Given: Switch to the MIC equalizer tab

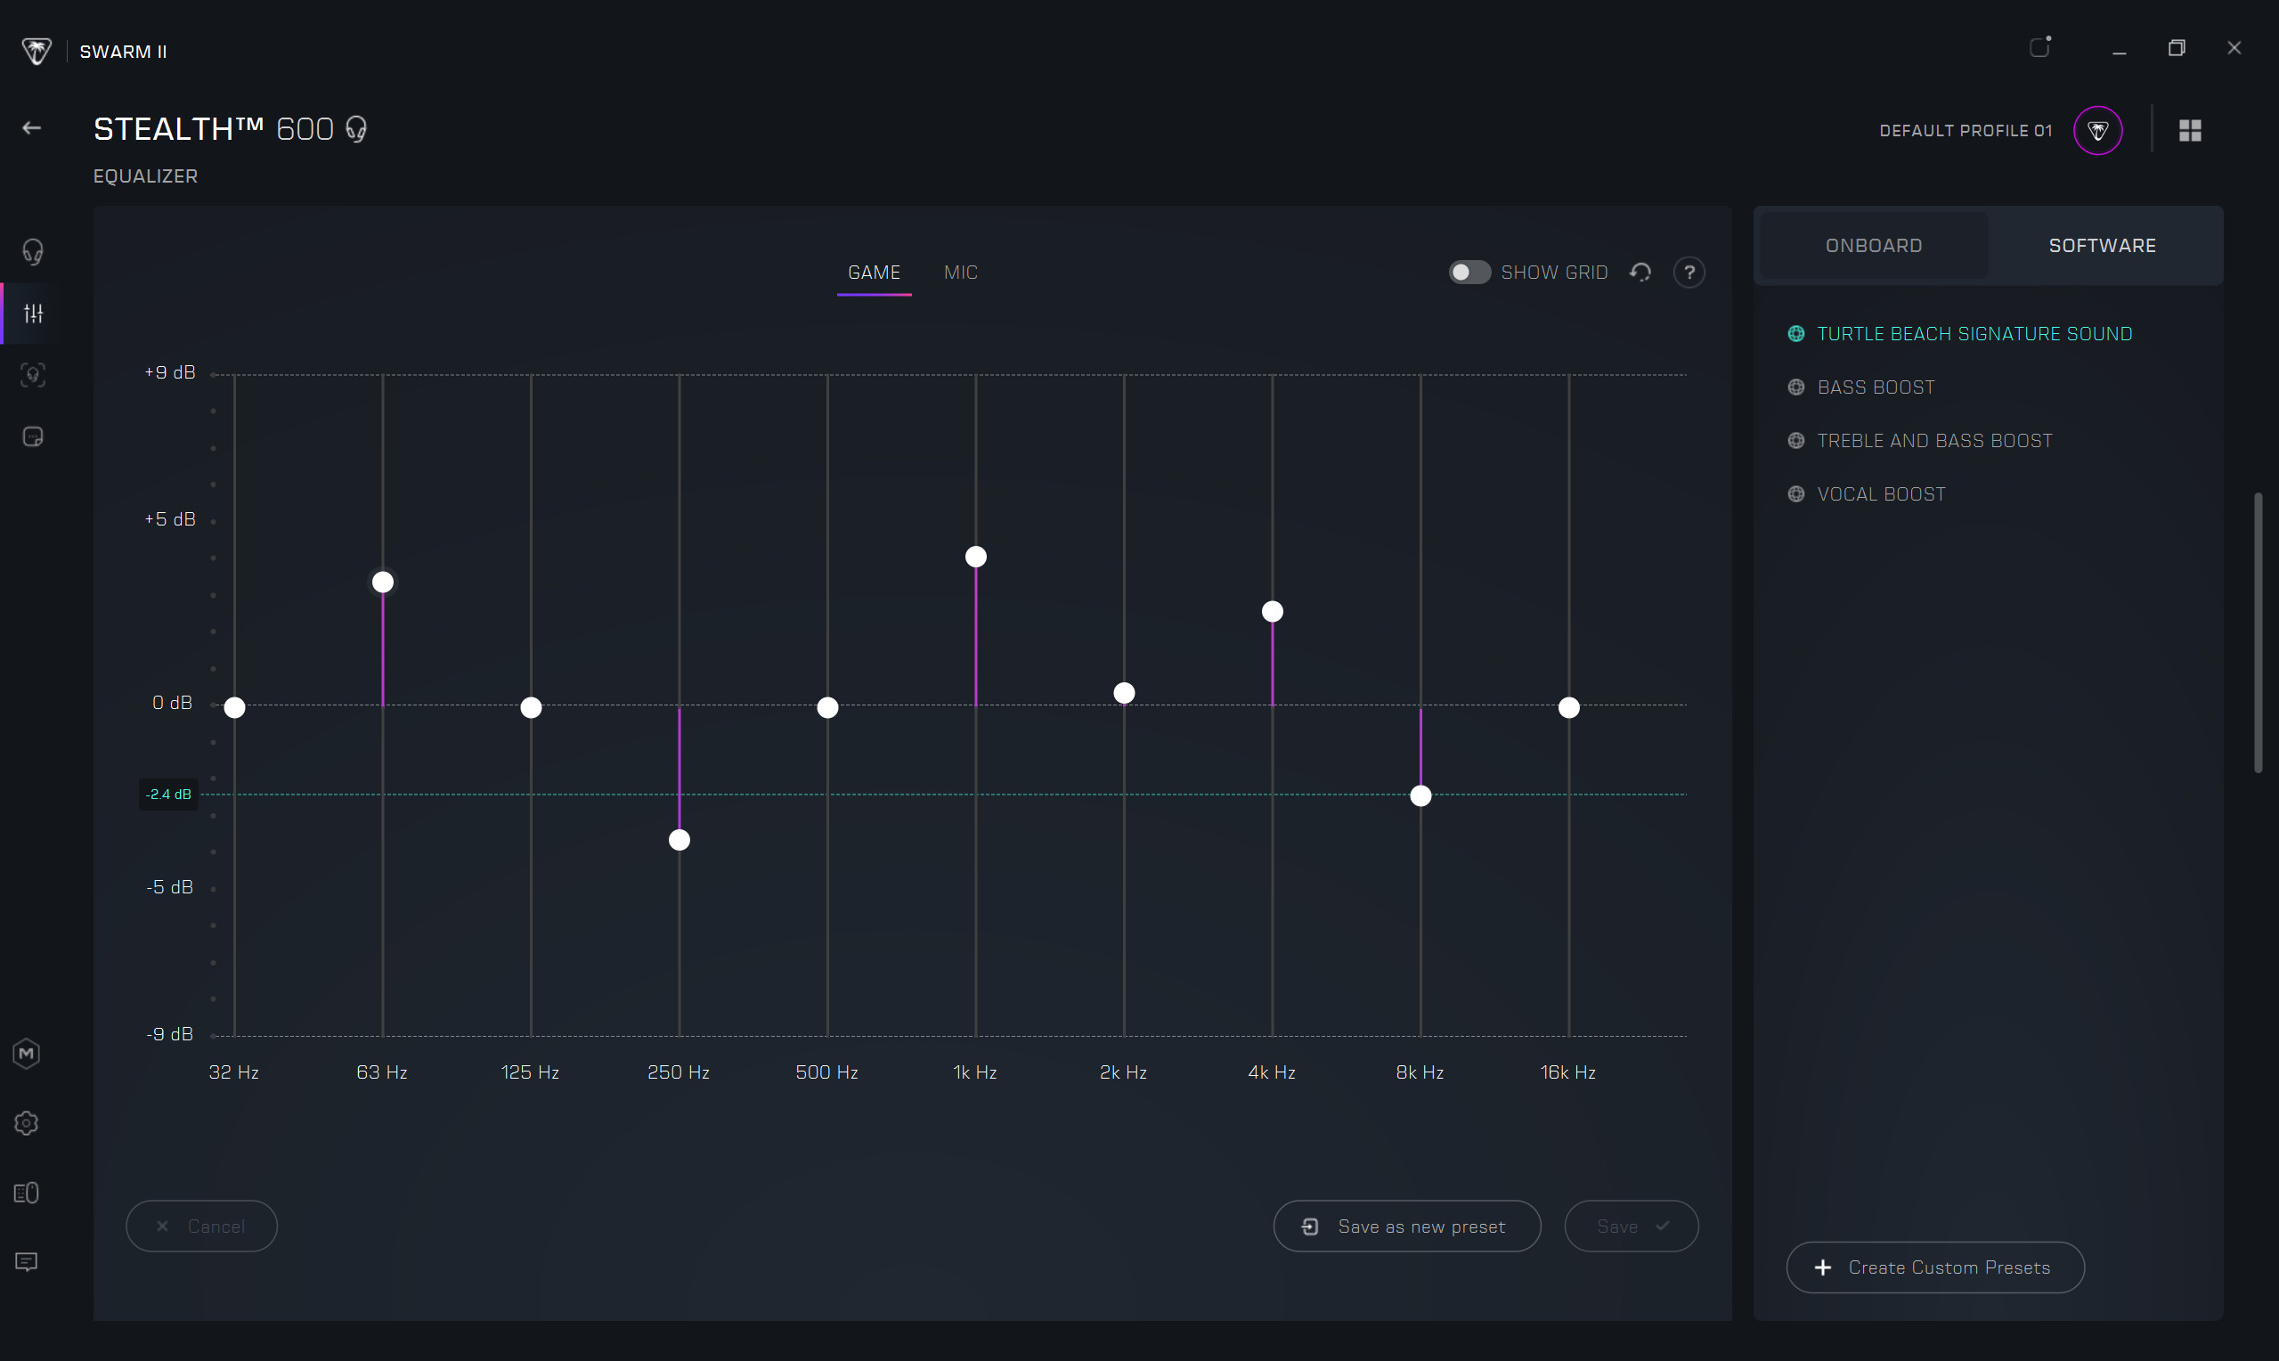Looking at the screenshot, I should (x=961, y=273).
